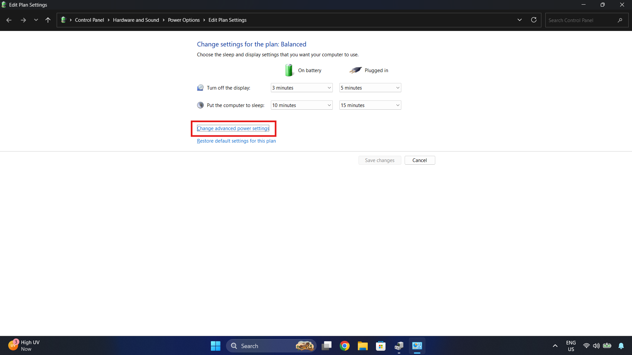632x355 pixels.
Task: Open the battery status icon in system tray
Action: point(607,346)
